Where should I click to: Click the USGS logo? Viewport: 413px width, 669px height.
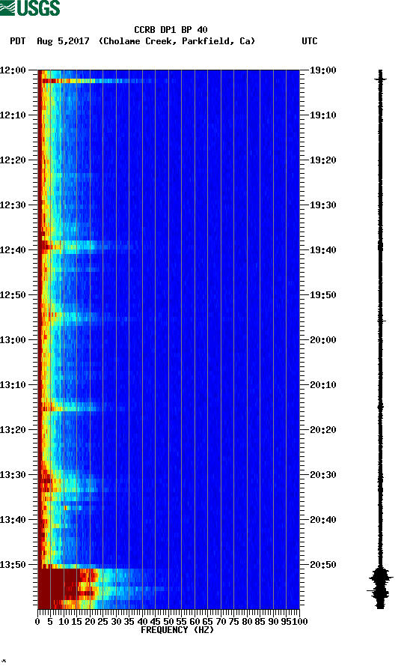30,7
